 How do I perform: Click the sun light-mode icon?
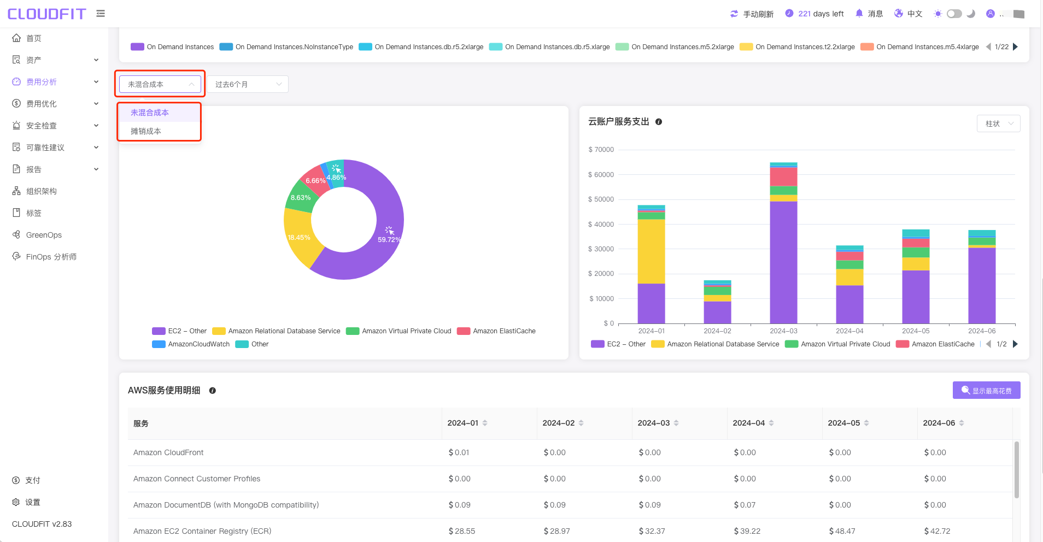coord(938,14)
